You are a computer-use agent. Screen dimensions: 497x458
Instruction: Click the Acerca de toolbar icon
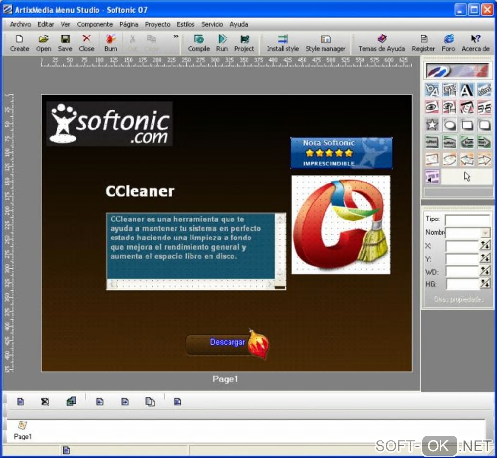tap(476, 43)
